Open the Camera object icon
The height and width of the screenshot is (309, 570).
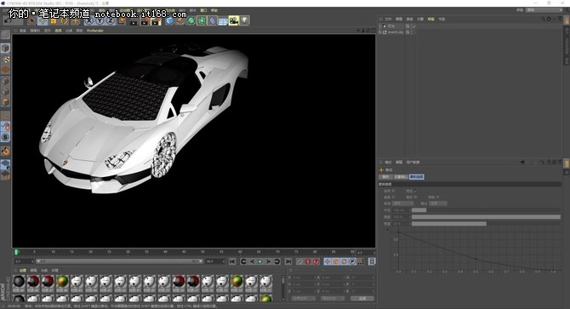[x=233, y=21]
